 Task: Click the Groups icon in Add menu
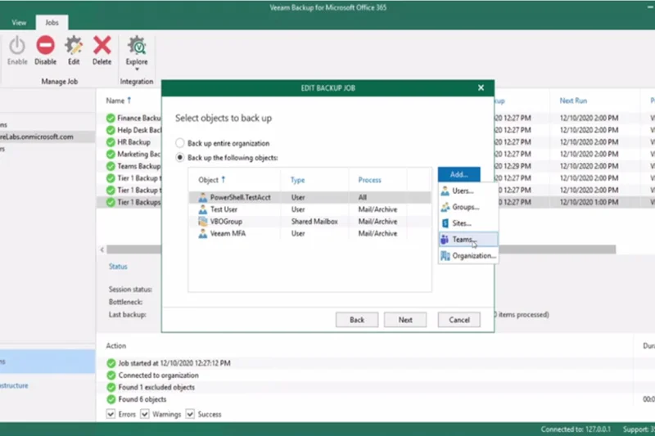pyautogui.click(x=445, y=207)
